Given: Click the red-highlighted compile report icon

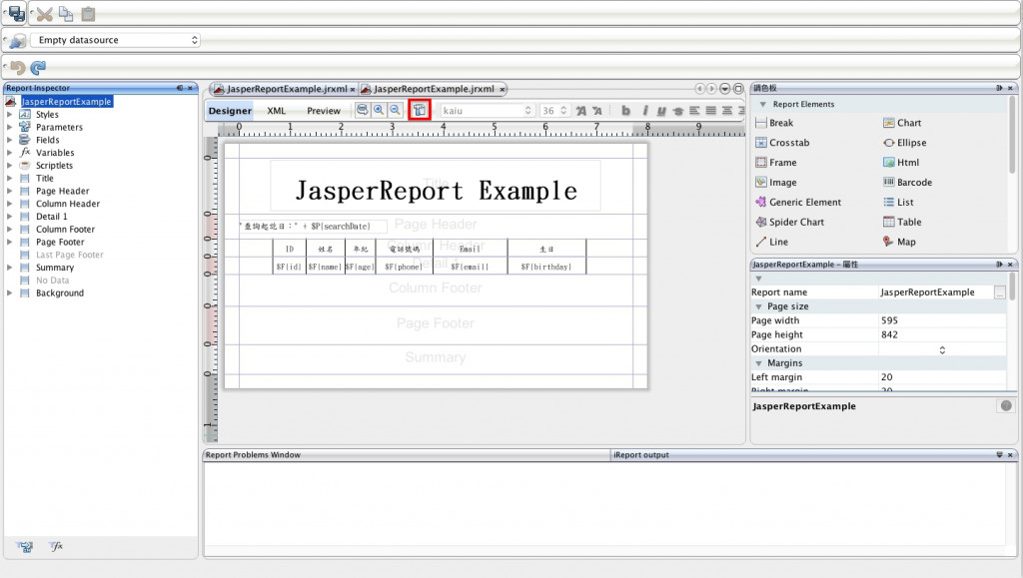Looking at the screenshot, I should pyautogui.click(x=420, y=110).
